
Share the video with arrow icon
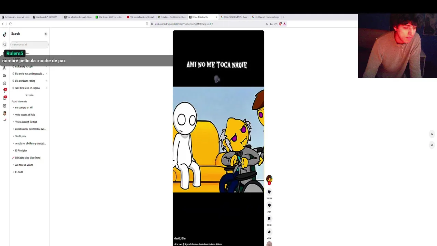(269, 232)
